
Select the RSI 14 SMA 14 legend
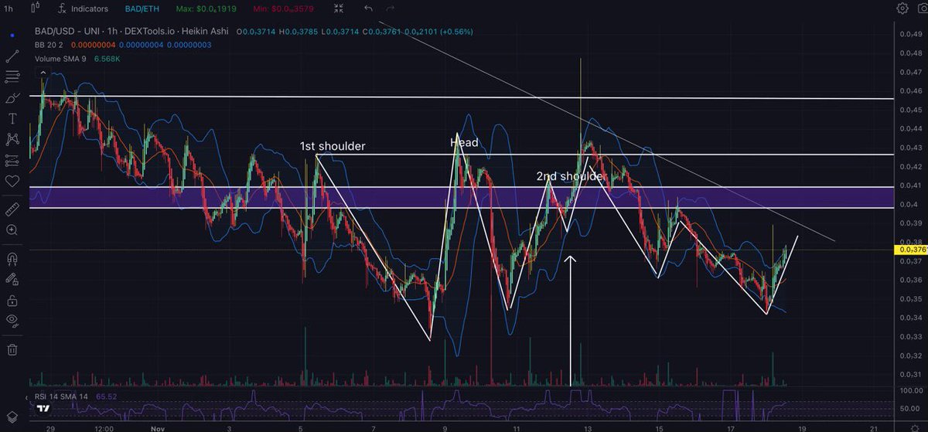pos(62,396)
